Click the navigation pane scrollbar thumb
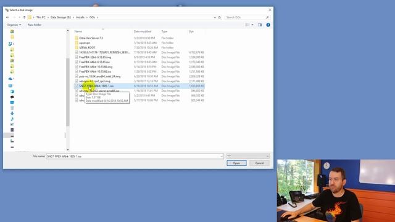The image size is (395, 222). (67, 92)
